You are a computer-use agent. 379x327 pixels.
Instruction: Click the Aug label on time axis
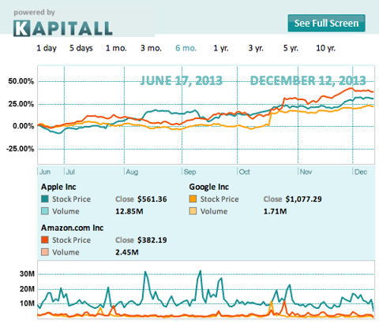pos(132,172)
